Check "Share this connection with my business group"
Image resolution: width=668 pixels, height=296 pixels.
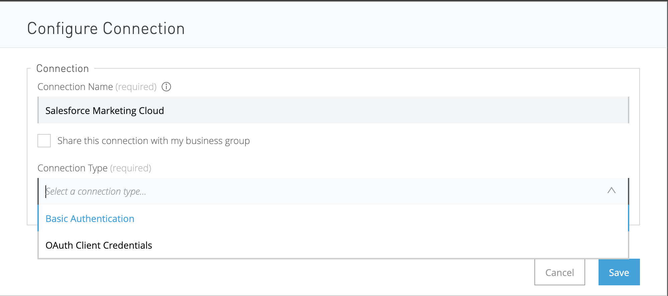(44, 141)
